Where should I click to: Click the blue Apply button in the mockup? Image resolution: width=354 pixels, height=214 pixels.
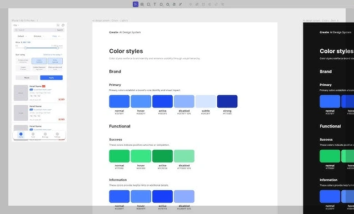(x=51, y=78)
